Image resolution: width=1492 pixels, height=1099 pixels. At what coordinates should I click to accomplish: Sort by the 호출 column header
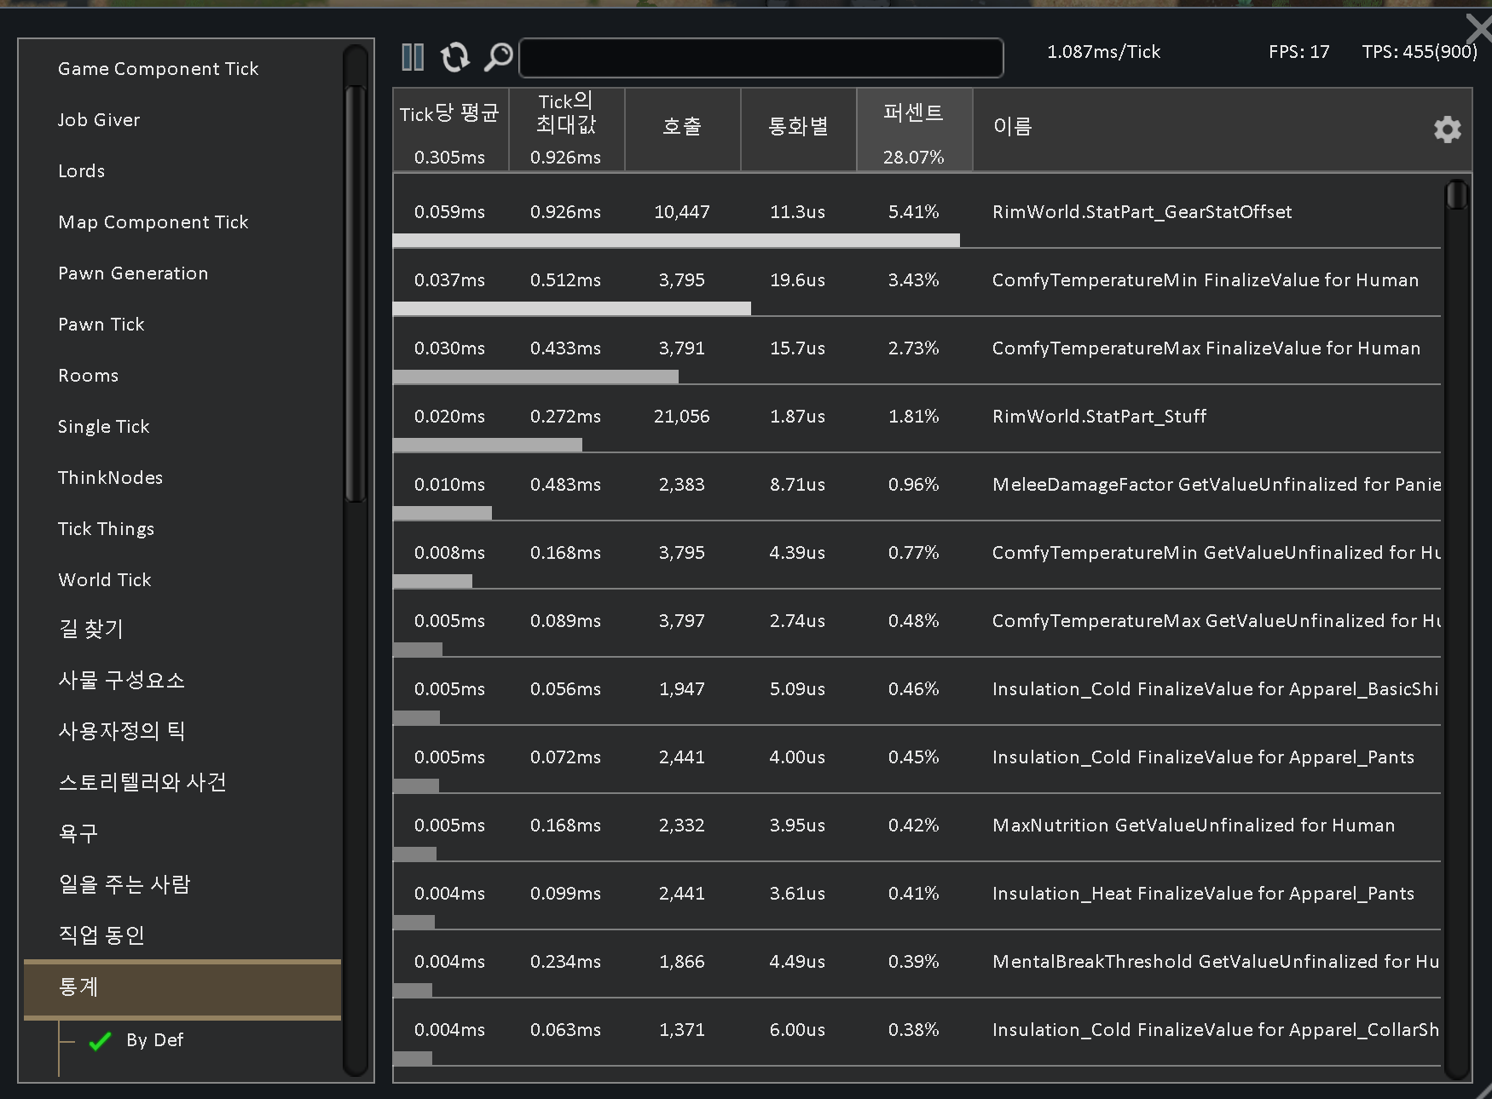pos(682,129)
